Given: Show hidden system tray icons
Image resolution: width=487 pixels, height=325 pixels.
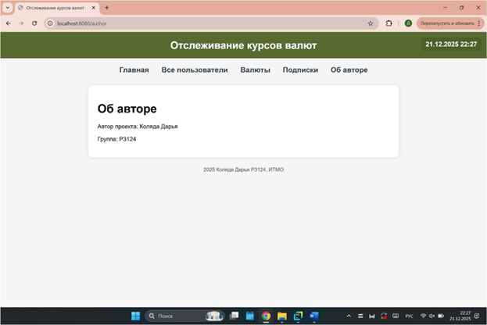Looking at the screenshot, I should (x=349, y=316).
